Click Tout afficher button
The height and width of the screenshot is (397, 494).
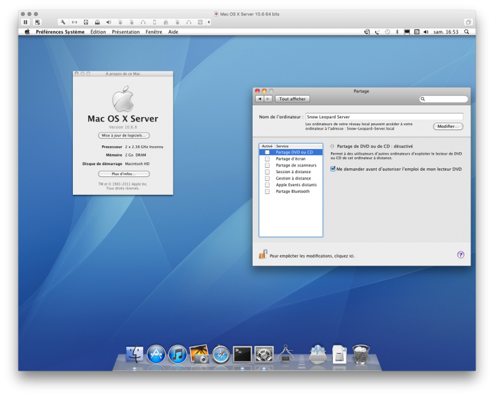tap(292, 99)
